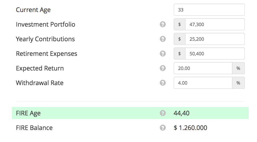Click the FIRE Balance result $ 1.260.000

190,128
